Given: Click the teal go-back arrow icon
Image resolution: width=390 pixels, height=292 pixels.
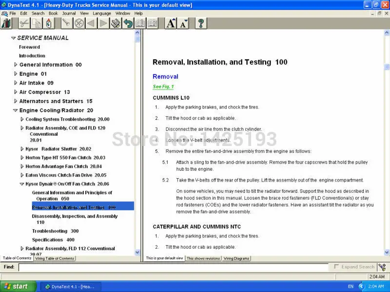Looking at the screenshot, I should pos(128,23).
